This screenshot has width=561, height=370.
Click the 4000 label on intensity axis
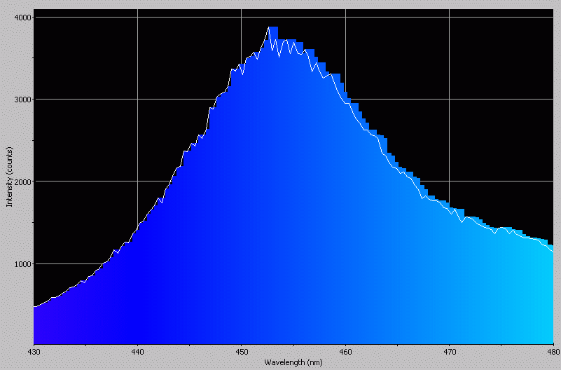click(20, 17)
